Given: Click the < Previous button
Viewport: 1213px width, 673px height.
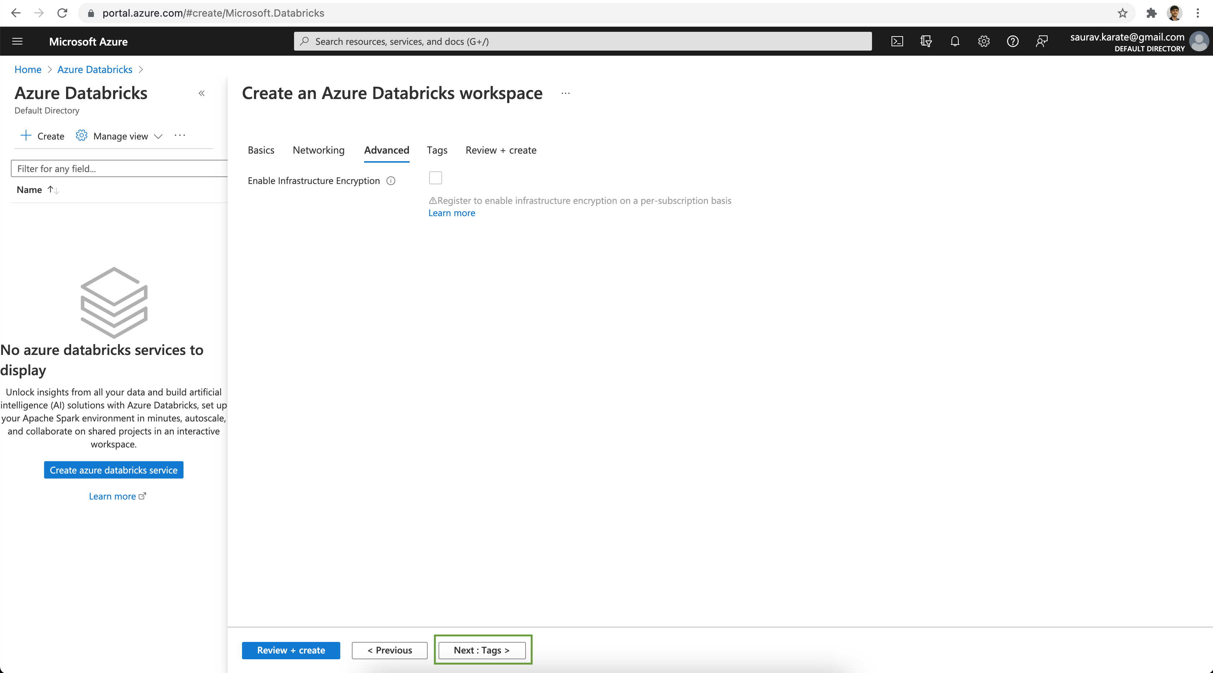Looking at the screenshot, I should point(389,650).
